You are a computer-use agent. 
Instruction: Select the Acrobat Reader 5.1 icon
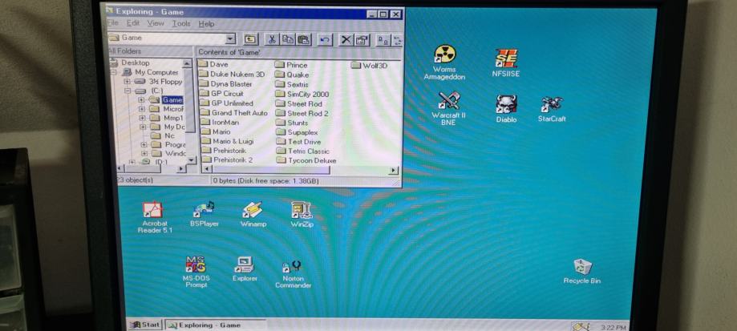coord(155,217)
